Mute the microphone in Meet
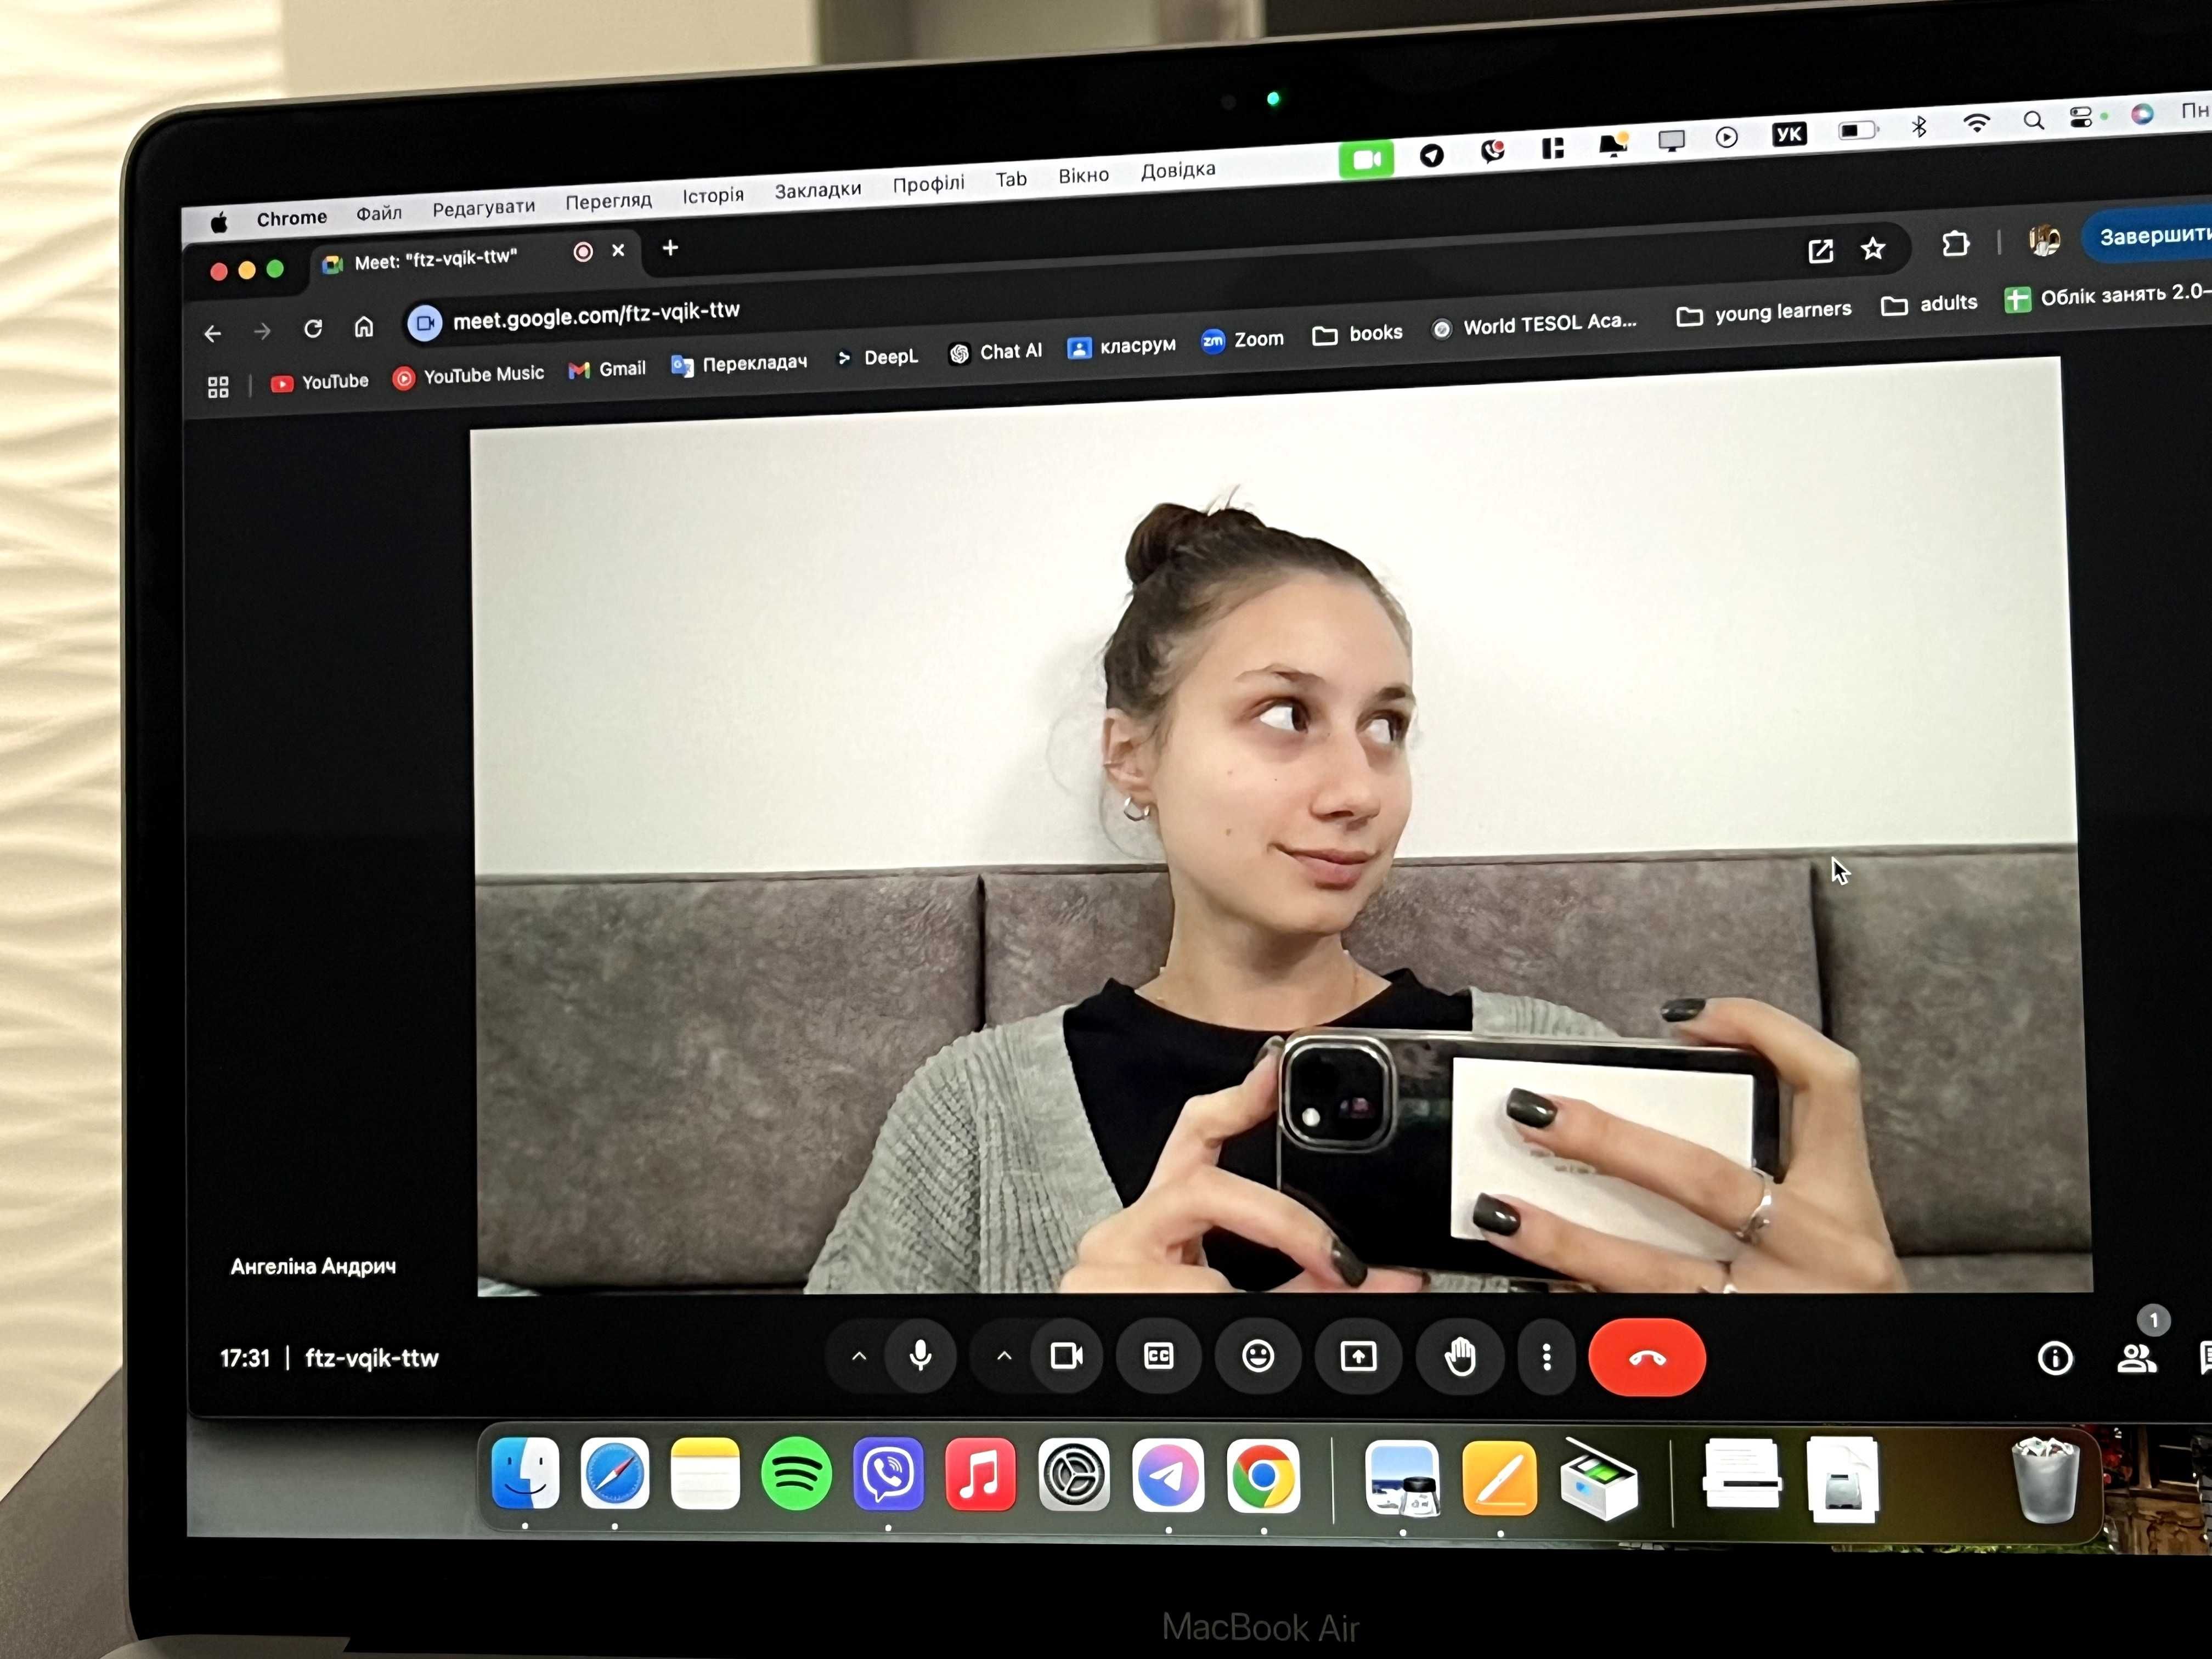The image size is (2212, 1659). pos(921,1357)
